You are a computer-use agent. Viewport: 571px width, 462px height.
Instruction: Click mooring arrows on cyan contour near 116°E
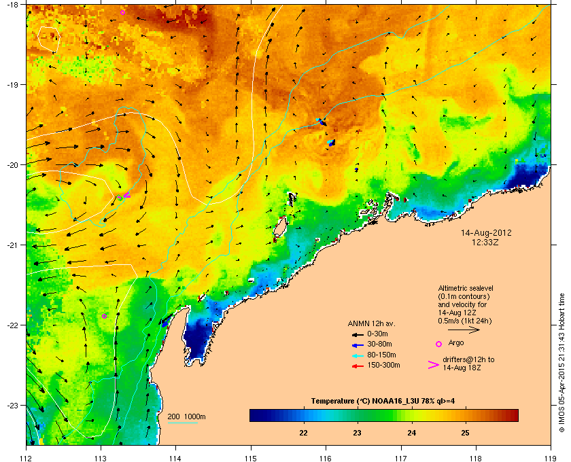tap(321, 122)
